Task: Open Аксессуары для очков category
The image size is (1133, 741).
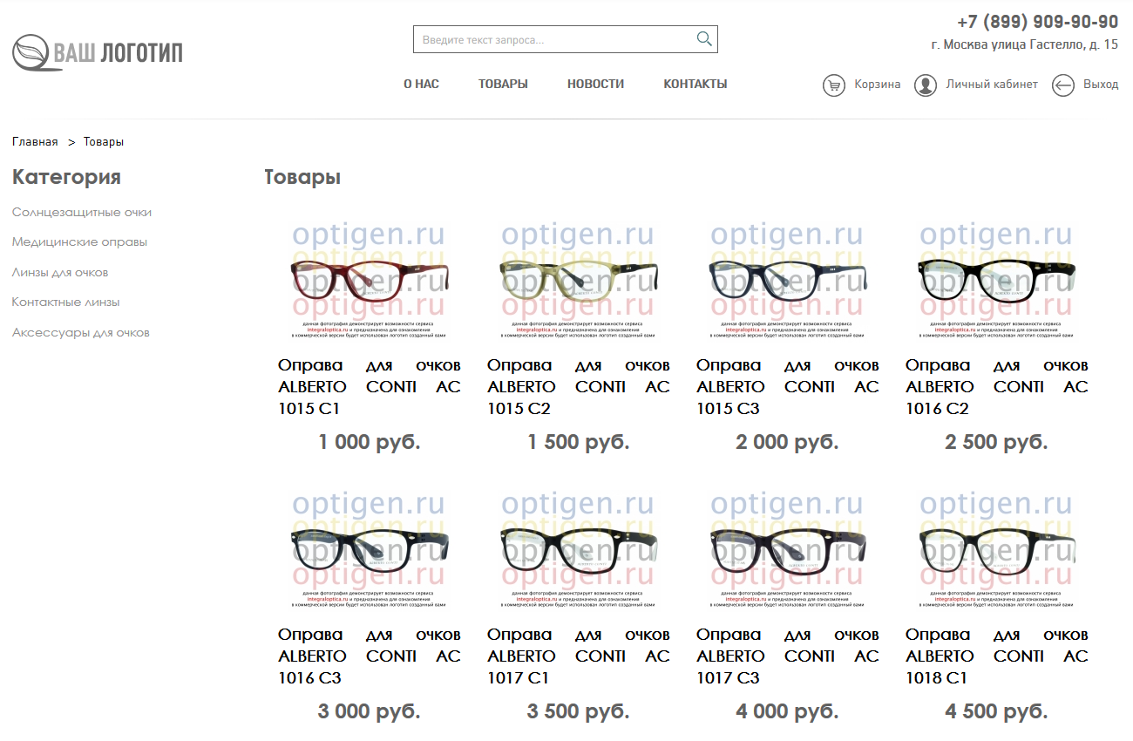Action: point(81,333)
